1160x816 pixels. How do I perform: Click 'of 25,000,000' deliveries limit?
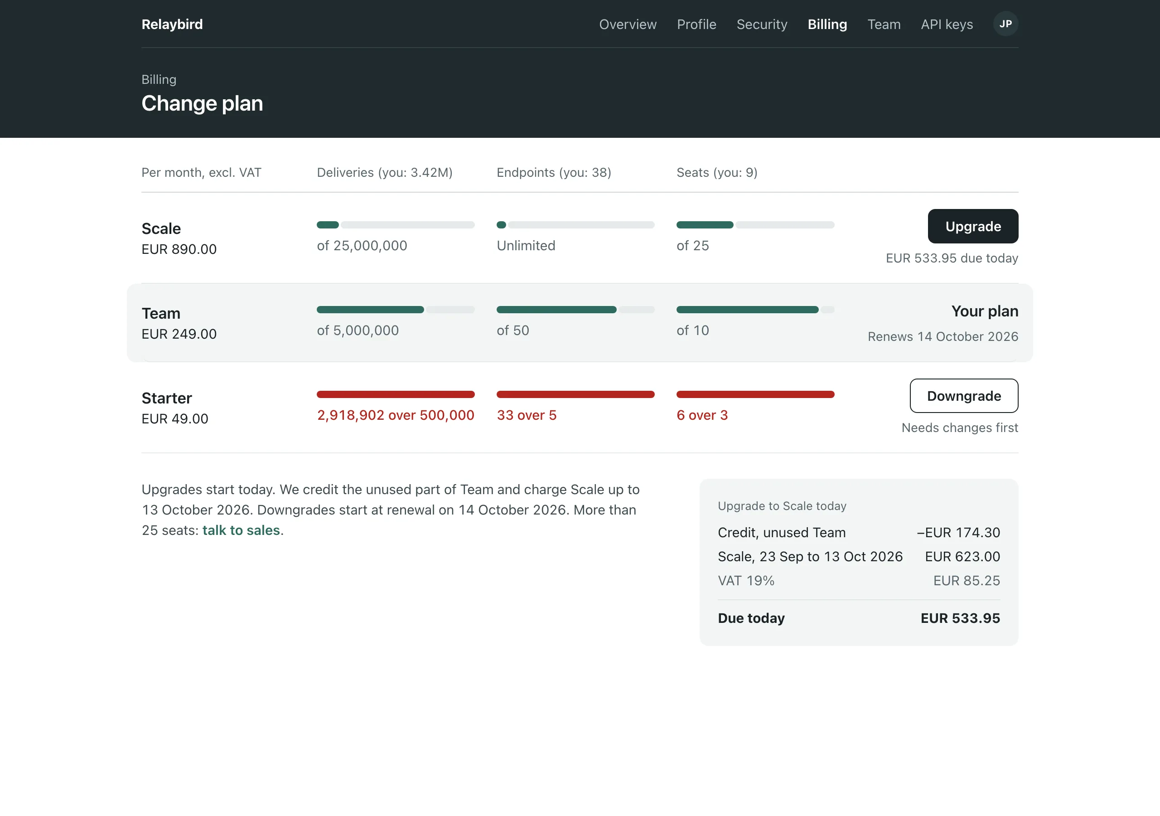(362, 246)
